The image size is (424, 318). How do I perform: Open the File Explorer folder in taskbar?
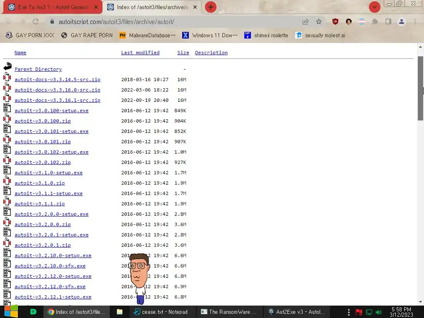point(120,312)
